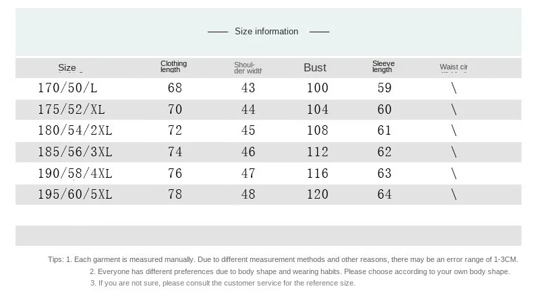The height and width of the screenshot is (297, 533).
Task: Select the Sleeve length column header
Action: click(x=383, y=67)
